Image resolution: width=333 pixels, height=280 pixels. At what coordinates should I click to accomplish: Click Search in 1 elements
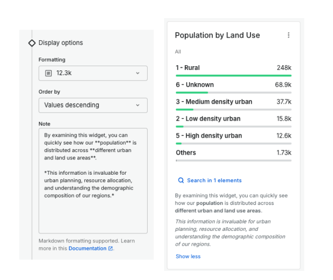pyautogui.click(x=214, y=180)
